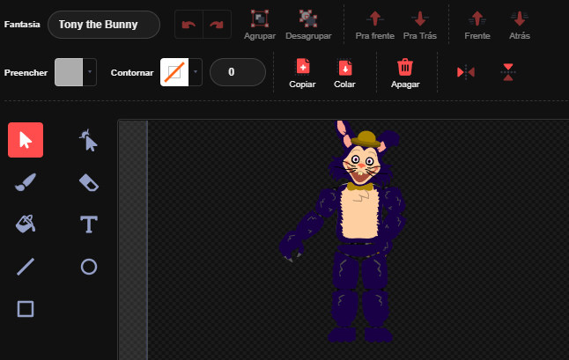Click the Desagrupar ungroup button

(x=308, y=25)
